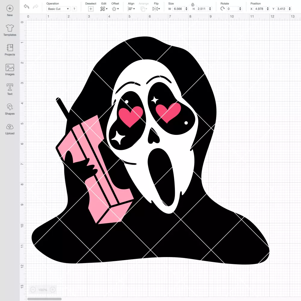Select the right pink heart eye
301x301 pixels.
168,113
